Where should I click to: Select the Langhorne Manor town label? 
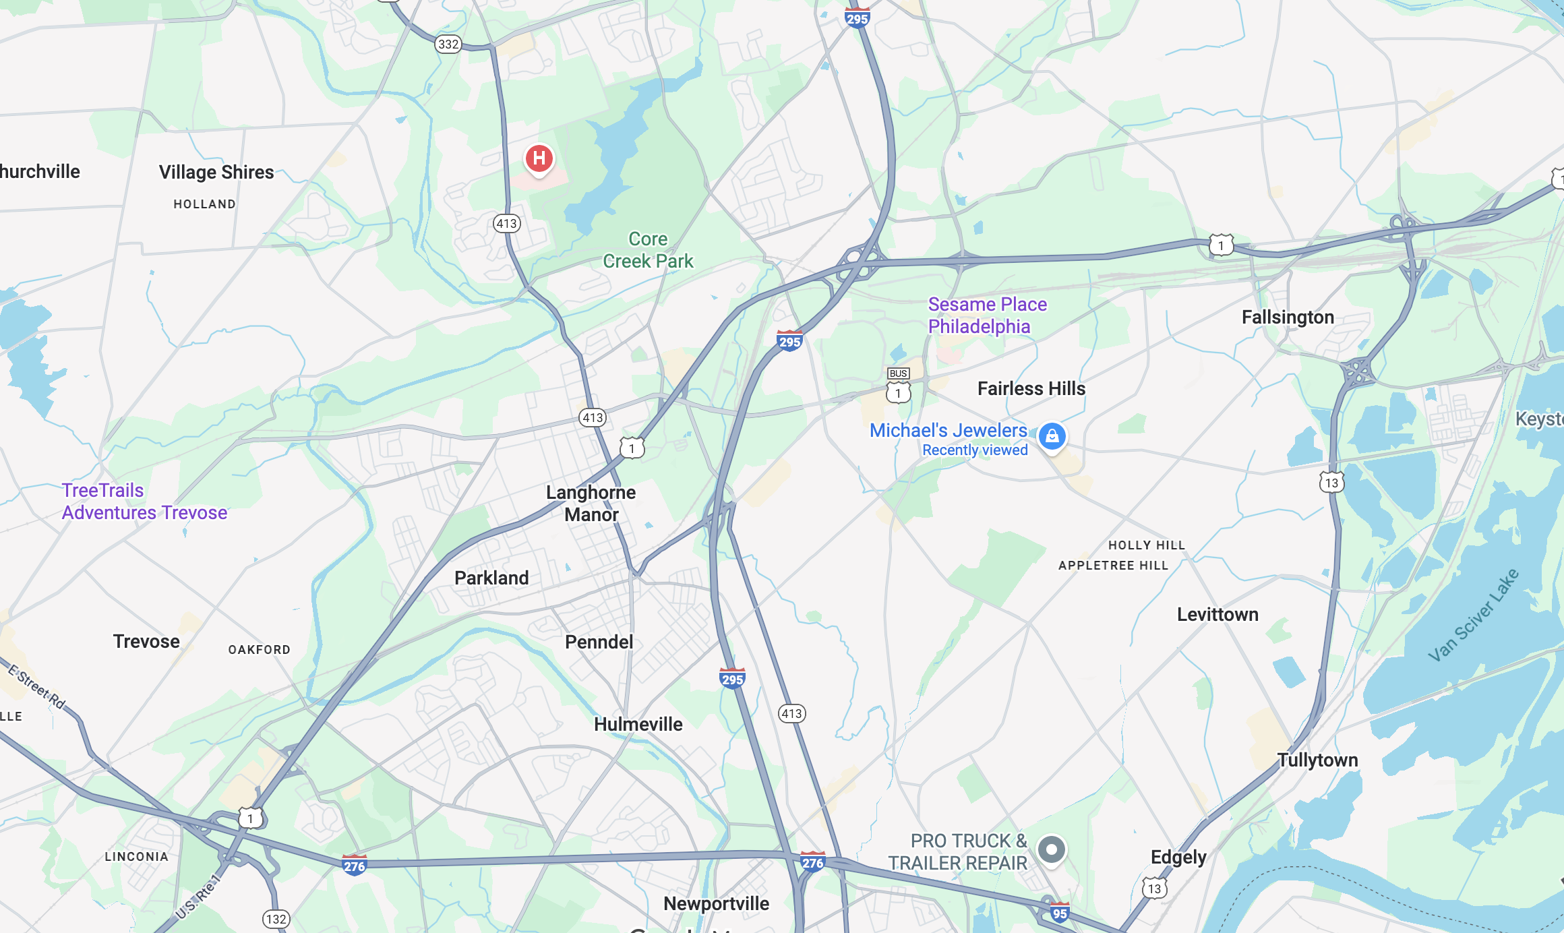591,504
